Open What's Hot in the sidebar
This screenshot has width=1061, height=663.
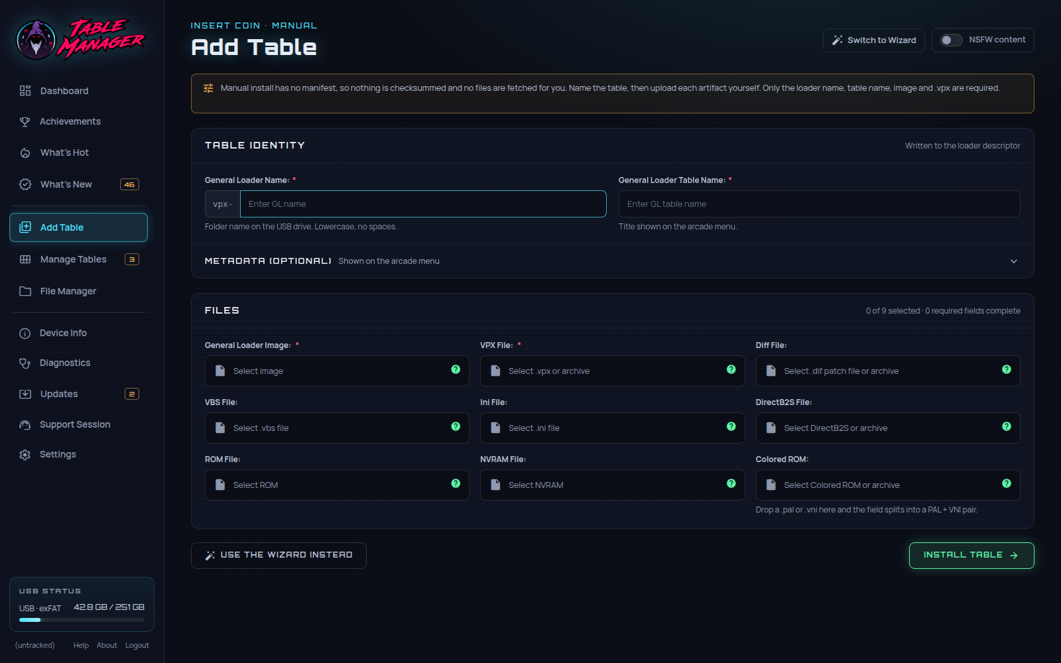pyautogui.click(x=78, y=152)
